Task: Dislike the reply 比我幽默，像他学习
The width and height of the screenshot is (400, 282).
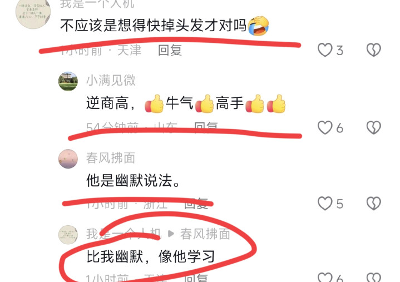Action: 373,278
